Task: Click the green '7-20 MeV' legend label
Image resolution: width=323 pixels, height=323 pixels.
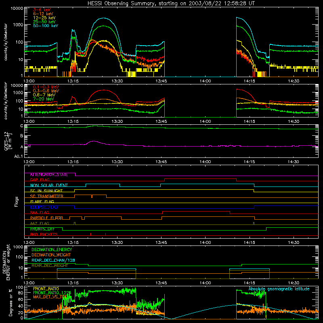Action: point(43,99)
